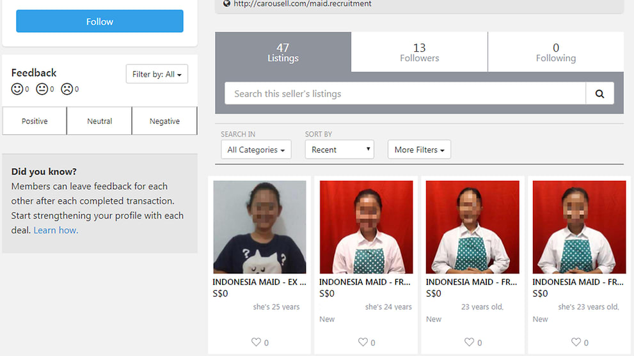
Task: Click the heart icon on third listing
Action: tap(469, 342)
